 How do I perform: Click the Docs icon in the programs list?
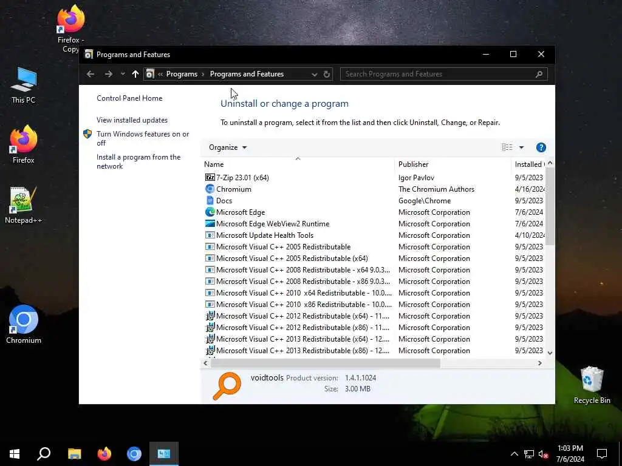pos(210,200)
